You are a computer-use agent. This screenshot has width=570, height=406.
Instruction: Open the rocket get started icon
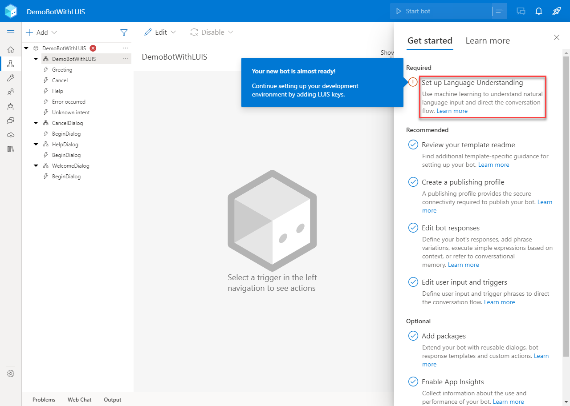tap(557, 11)
